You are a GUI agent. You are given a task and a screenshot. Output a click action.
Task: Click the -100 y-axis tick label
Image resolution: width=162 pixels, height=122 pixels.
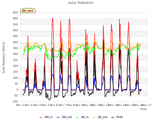[x=15, y=102]
